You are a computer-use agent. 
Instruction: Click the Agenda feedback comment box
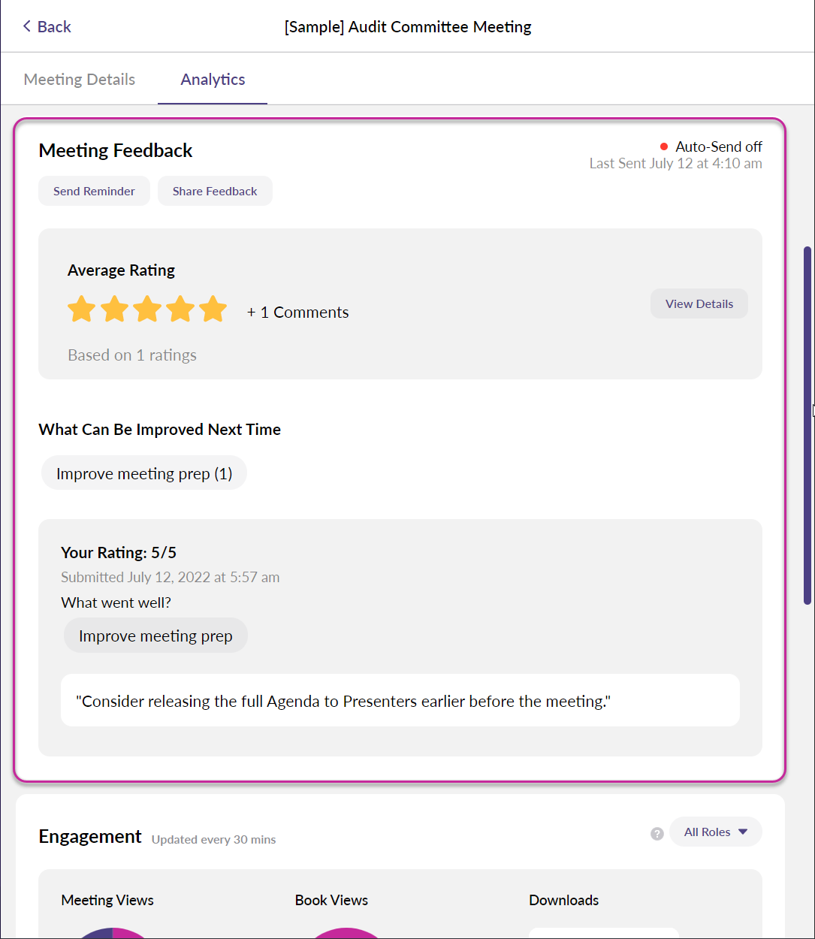tap(400, 700)
